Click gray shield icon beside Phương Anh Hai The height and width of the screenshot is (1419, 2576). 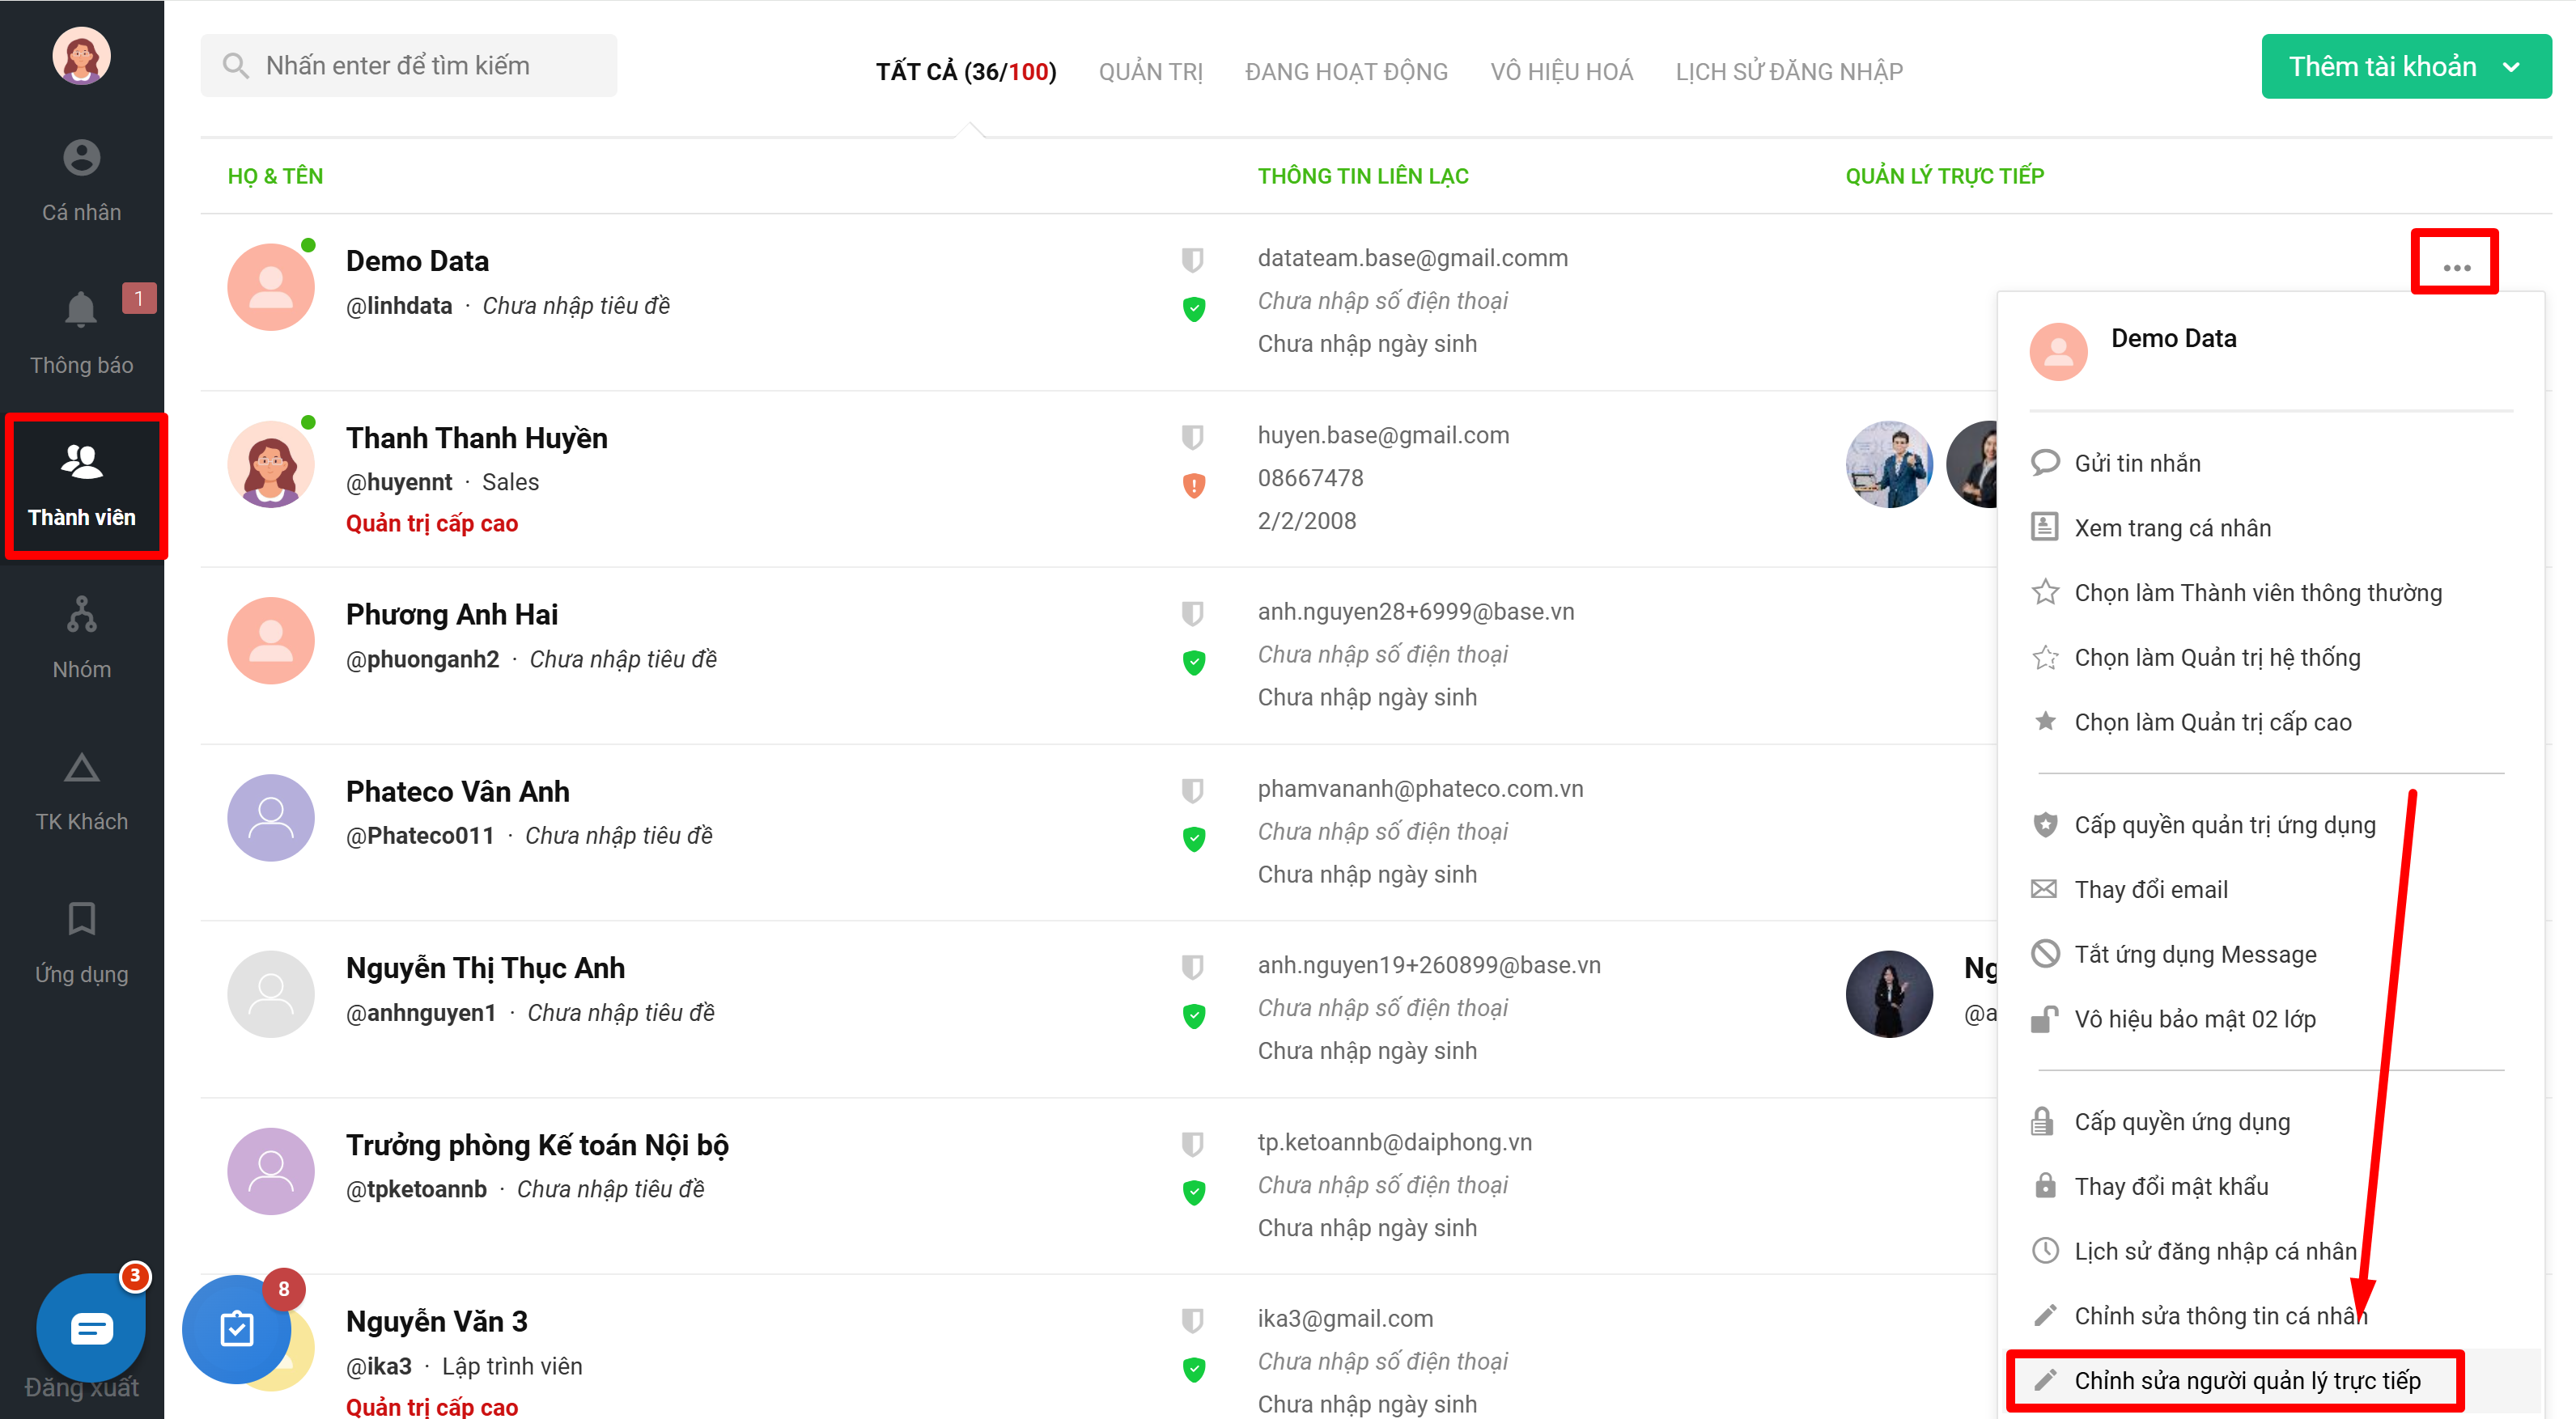tap(1192, 612)
